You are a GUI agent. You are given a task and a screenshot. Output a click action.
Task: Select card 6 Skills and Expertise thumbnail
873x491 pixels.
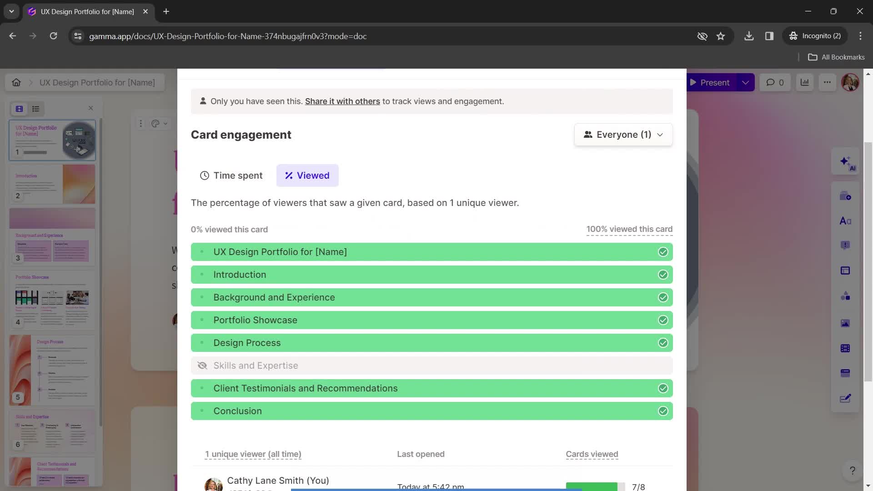pyautogui.click(x=52, y=431)
